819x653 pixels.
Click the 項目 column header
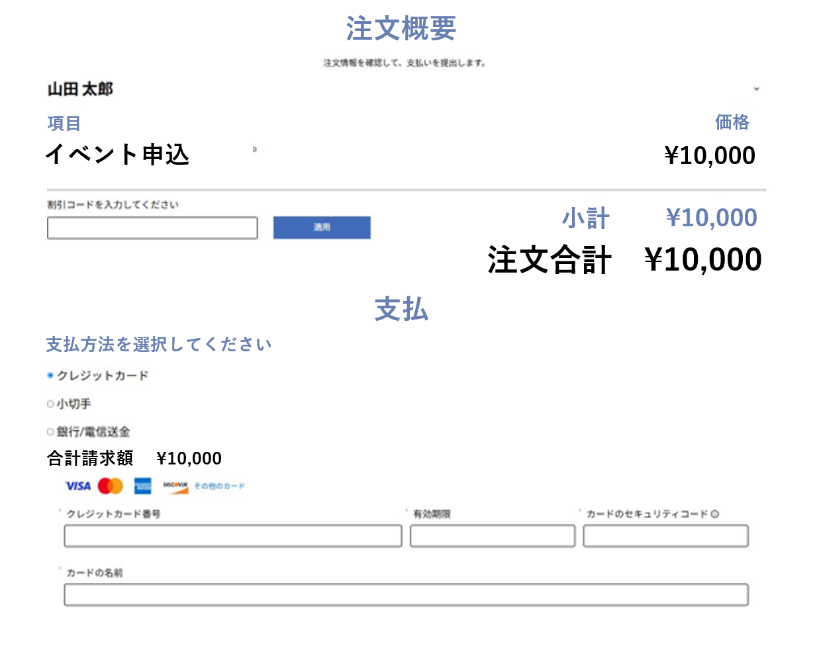[x=64, y=124]
